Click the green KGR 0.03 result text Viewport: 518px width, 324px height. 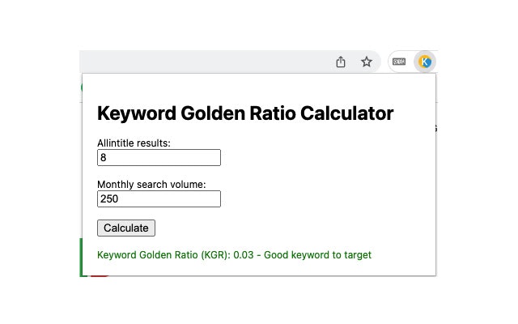pyautogui.click(x=234, y=255)
